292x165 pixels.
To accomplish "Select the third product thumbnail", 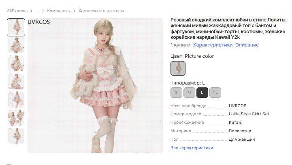I will 16,63.
